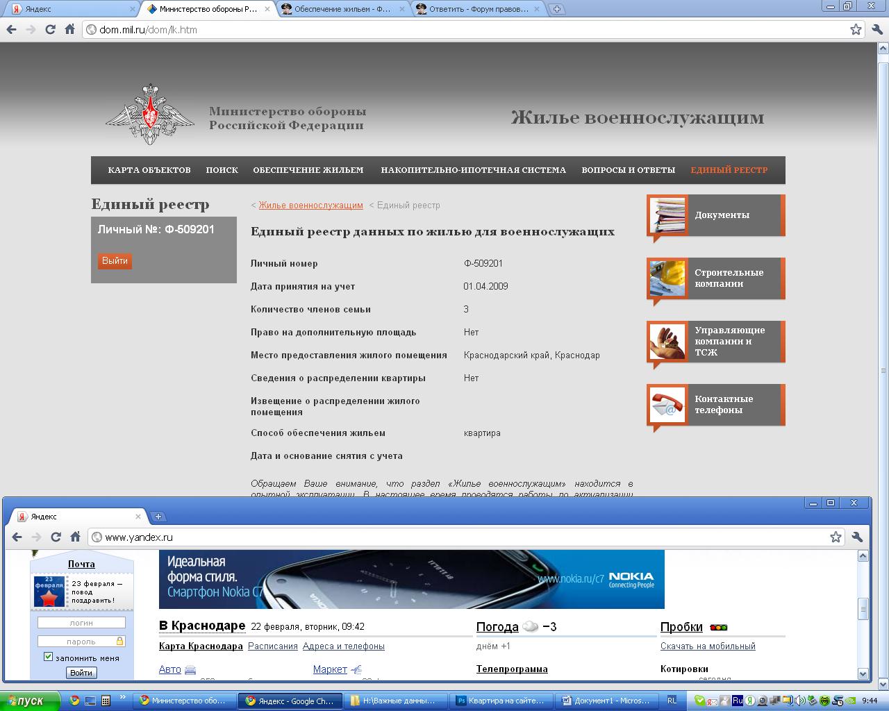Open the "Обеспечение жильем" menu item
The height and width of the screenshot is (711, 889).
click(308, 170)
